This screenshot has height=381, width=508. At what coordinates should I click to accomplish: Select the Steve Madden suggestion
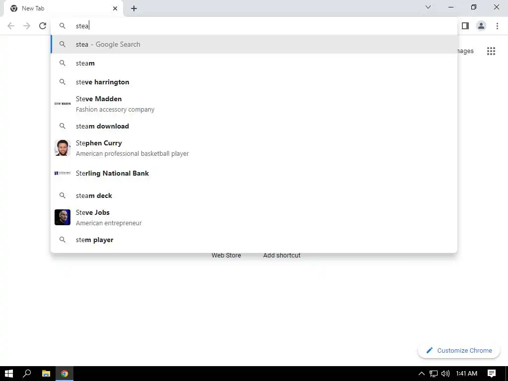coord(254,104)
